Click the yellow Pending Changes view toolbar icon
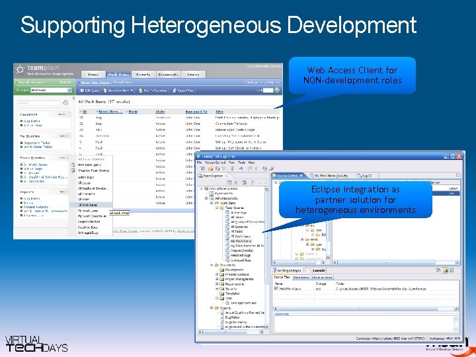The width and height of the screenshot is (476, 357). click(x=445, y=270)
